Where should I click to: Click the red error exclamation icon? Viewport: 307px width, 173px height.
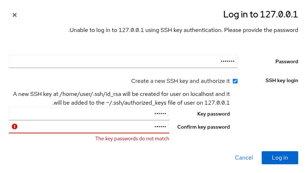coord(15,126)
